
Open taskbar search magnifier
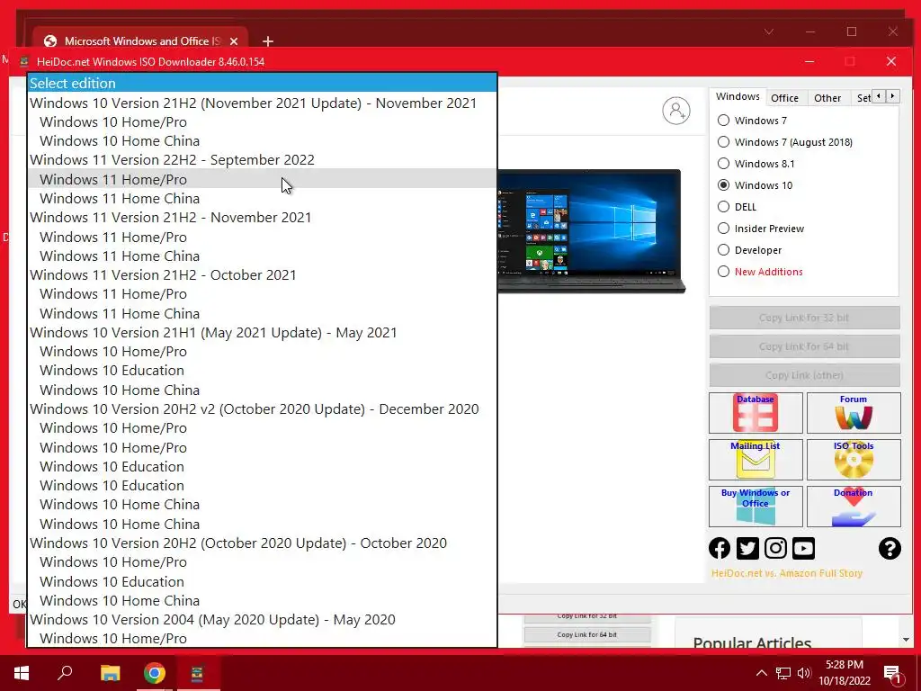(65, 673)
